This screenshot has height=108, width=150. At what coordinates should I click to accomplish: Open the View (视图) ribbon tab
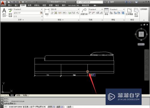coord(44,5)
